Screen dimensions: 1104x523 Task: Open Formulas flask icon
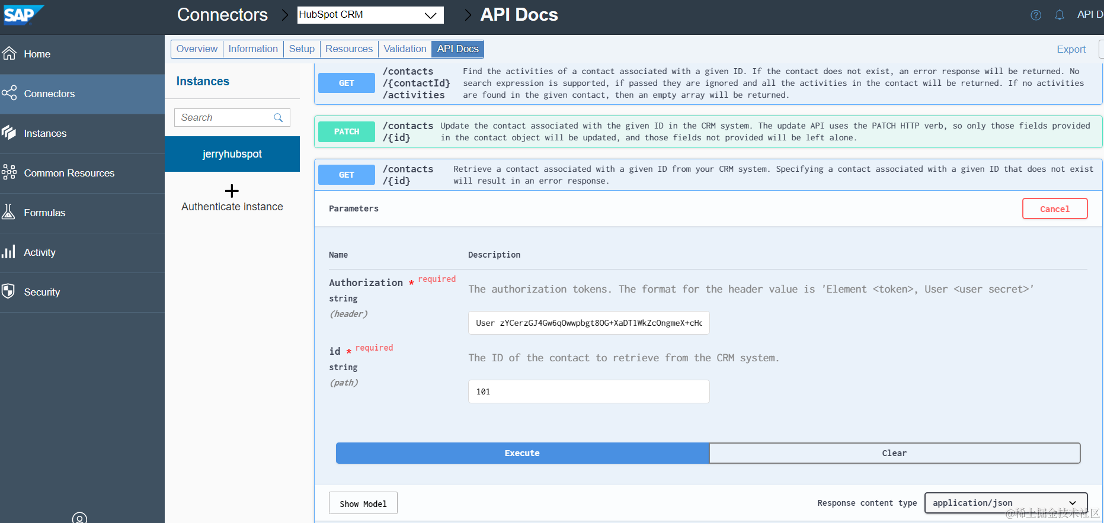pyautogui.click(x=8, y=212)
